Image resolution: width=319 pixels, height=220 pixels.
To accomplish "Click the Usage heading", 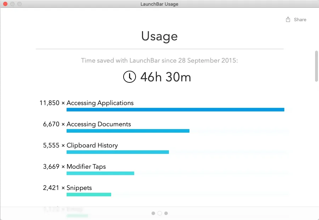I will (159, 36).
